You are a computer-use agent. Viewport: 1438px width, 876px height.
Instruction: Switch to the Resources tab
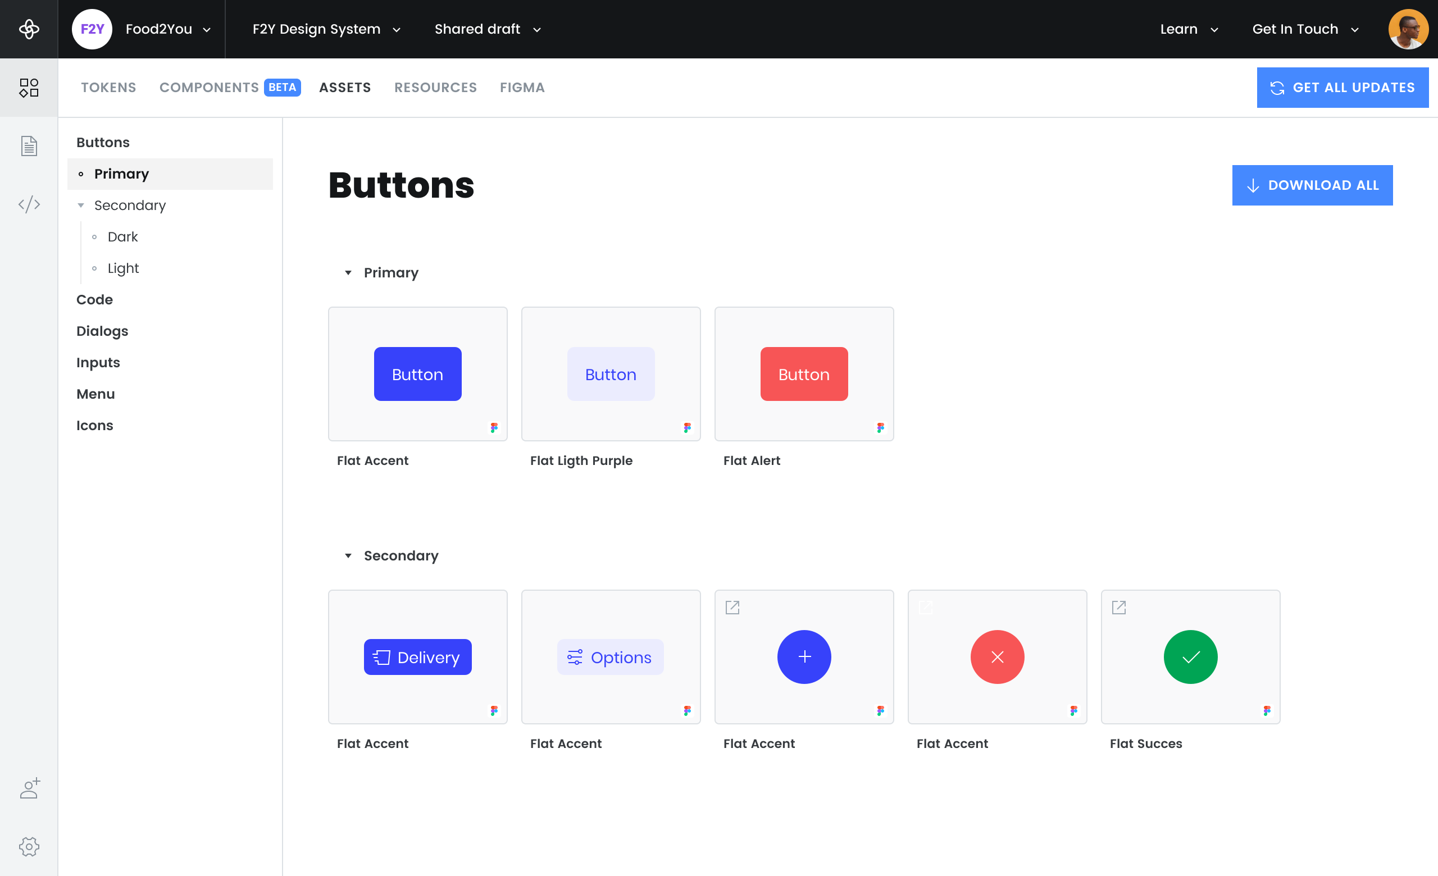[435, 88]
